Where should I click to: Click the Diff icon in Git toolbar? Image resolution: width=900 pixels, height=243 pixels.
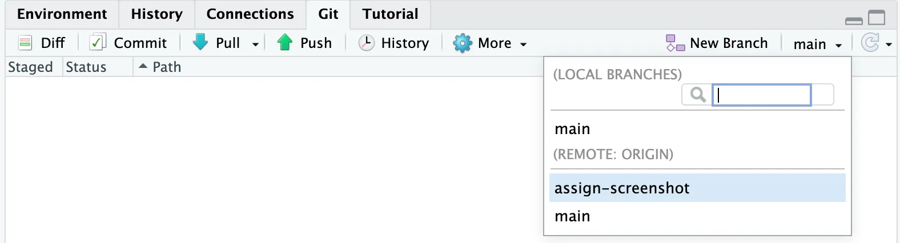(x=25, y=43)
